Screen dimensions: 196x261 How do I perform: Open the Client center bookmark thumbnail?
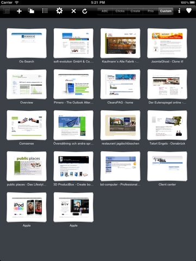pyautogui.click(x=167, y=166)
